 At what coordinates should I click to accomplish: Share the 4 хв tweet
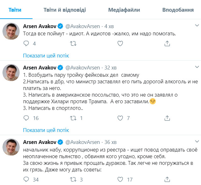click(x=167, y=44)
